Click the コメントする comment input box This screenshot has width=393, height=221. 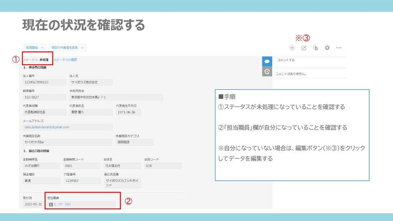(x=310, y=60)
